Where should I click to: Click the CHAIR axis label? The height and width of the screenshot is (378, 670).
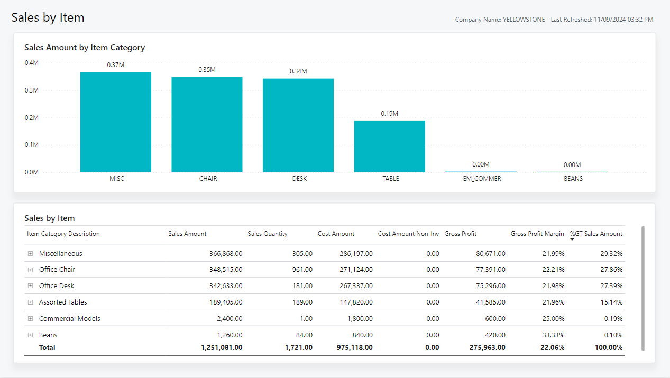click(x=208, y=179)
